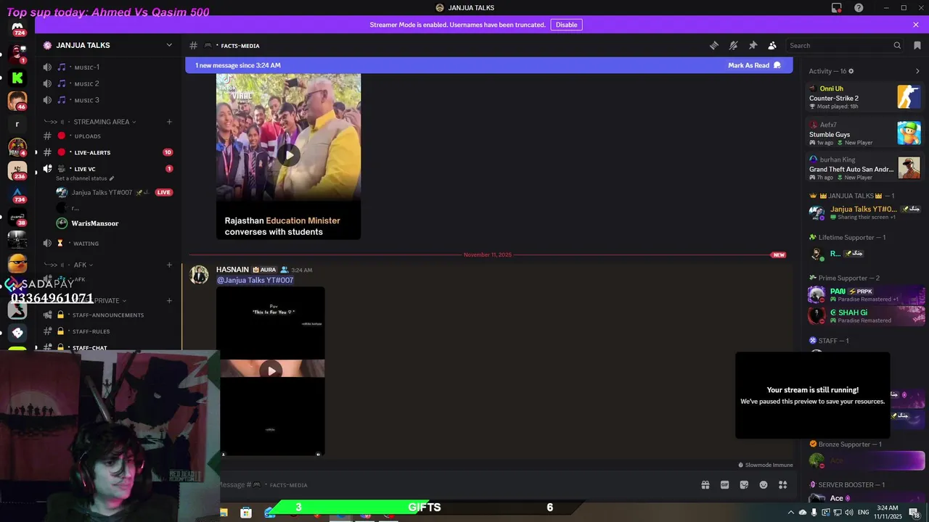This screenshot has height=522, width=929.
Task: Open the uploads text channel
Action: (109, 136)
